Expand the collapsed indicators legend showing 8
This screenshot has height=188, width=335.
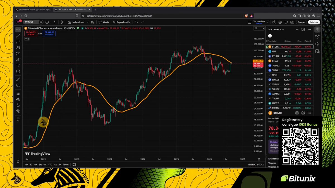pos(27,39)
